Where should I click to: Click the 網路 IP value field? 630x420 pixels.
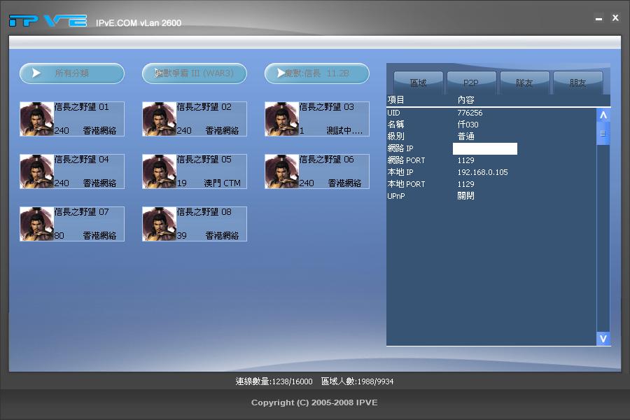tap(485, 148)
